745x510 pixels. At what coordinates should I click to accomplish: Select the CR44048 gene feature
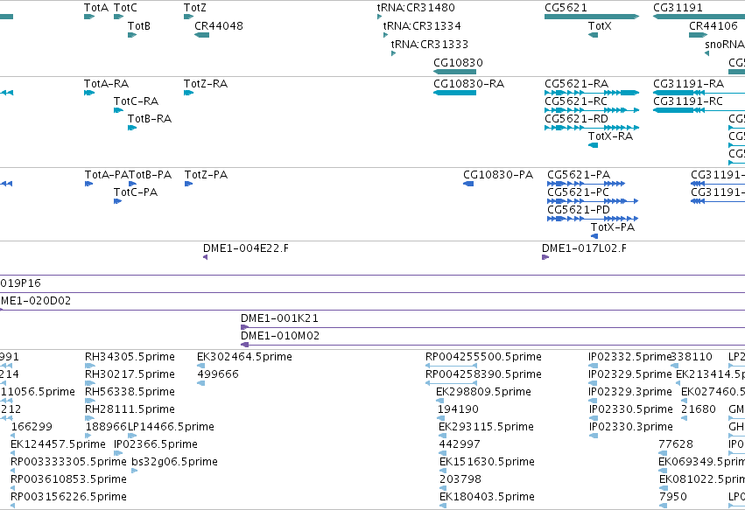click(202, 35)
